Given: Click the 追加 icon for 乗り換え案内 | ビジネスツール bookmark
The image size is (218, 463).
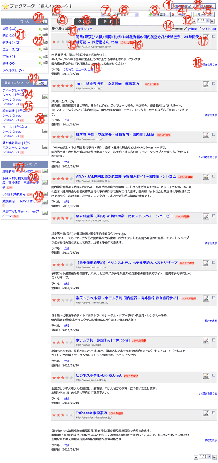Looking at the screenshot, I should (x=45, y=147).
